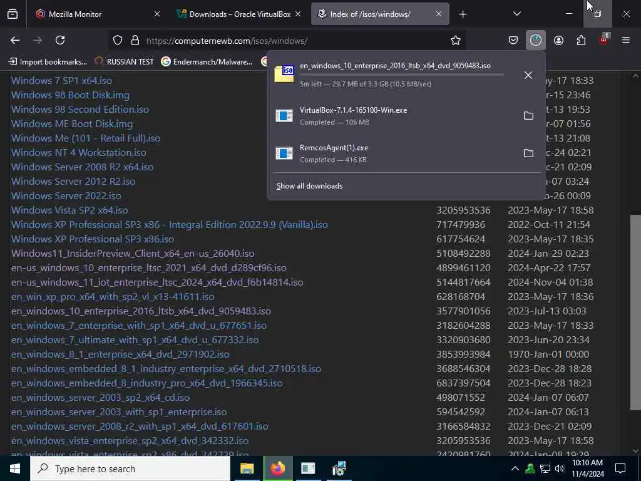Open the Firefox hamburger menu
Viewport: 641px width, 481px height.
pos(626,40)
